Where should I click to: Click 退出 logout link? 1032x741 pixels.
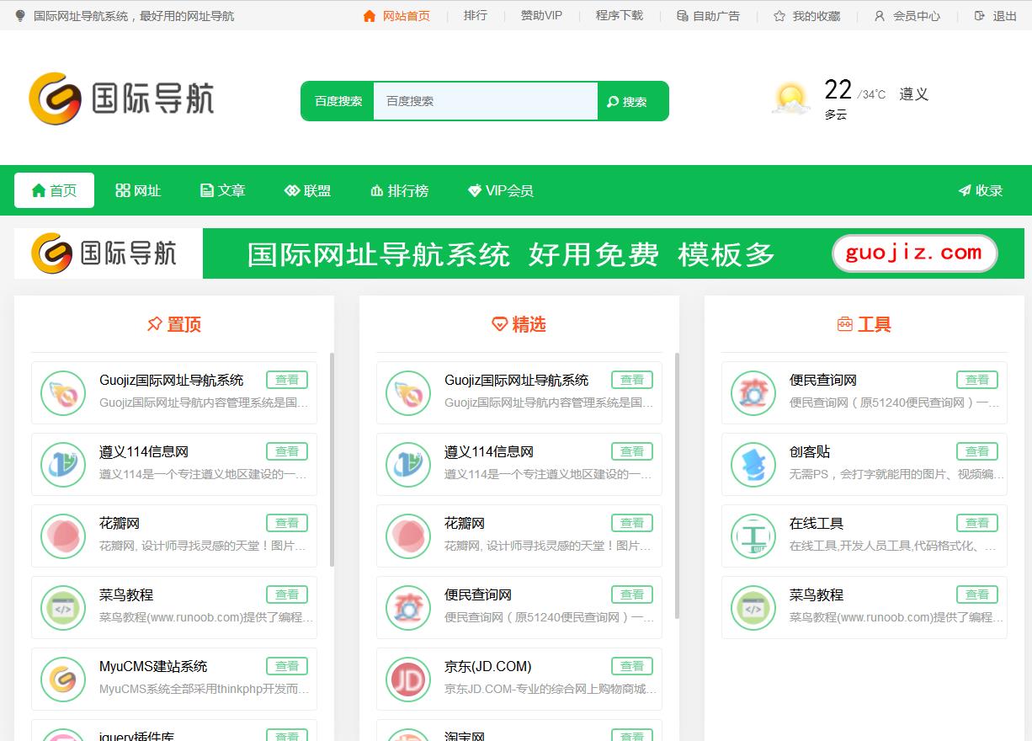click(x=996, y=16)
